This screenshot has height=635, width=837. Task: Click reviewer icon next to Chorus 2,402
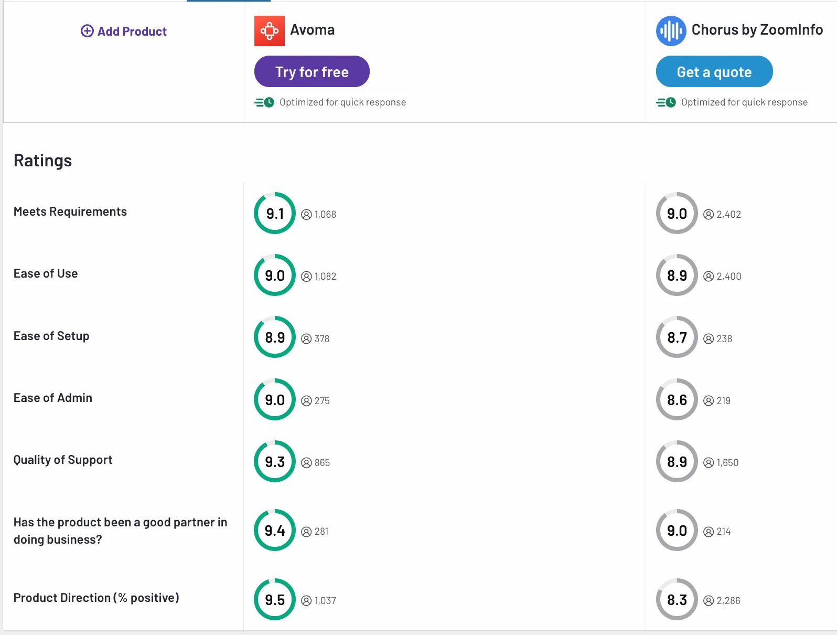709,215
